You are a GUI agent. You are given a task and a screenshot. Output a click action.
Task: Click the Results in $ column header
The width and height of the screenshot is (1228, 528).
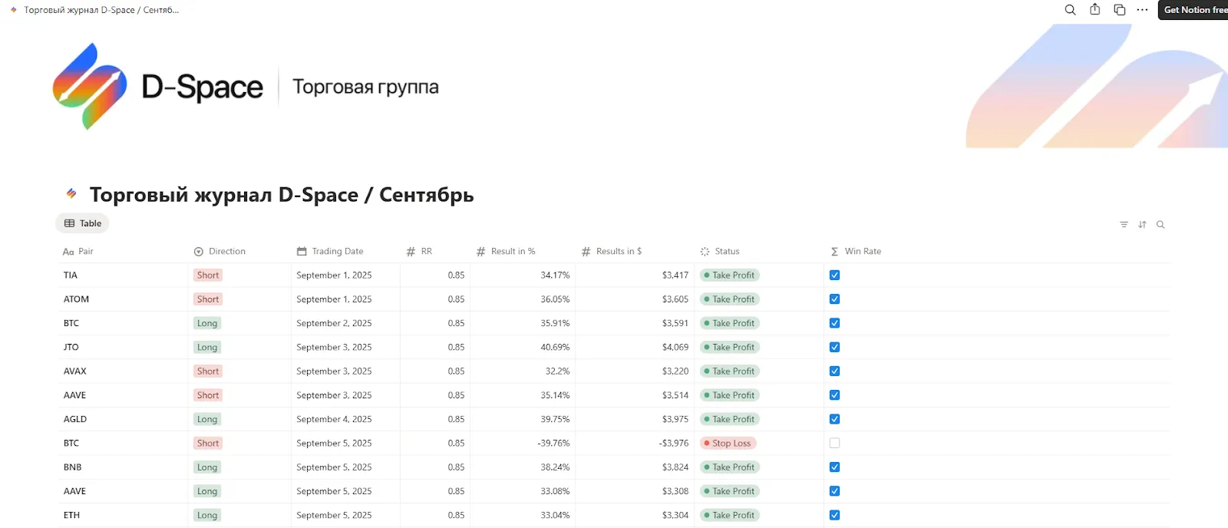click(612, 251)
